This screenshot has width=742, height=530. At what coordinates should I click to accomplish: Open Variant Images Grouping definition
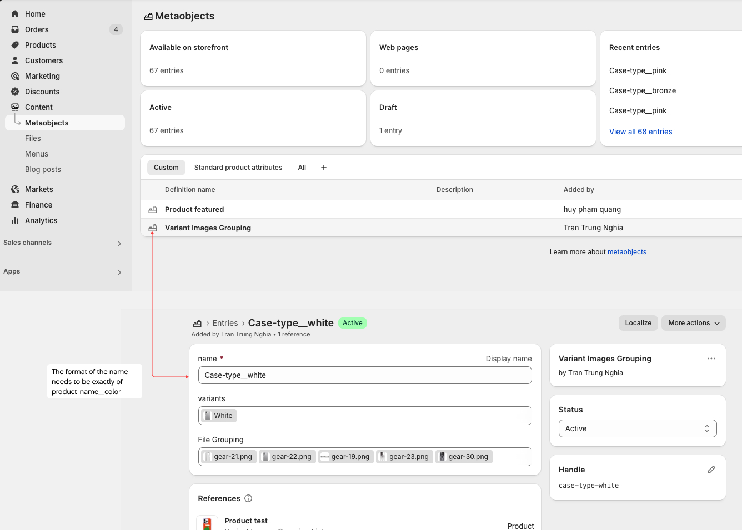pyautogui.click(x=208, y=228)
